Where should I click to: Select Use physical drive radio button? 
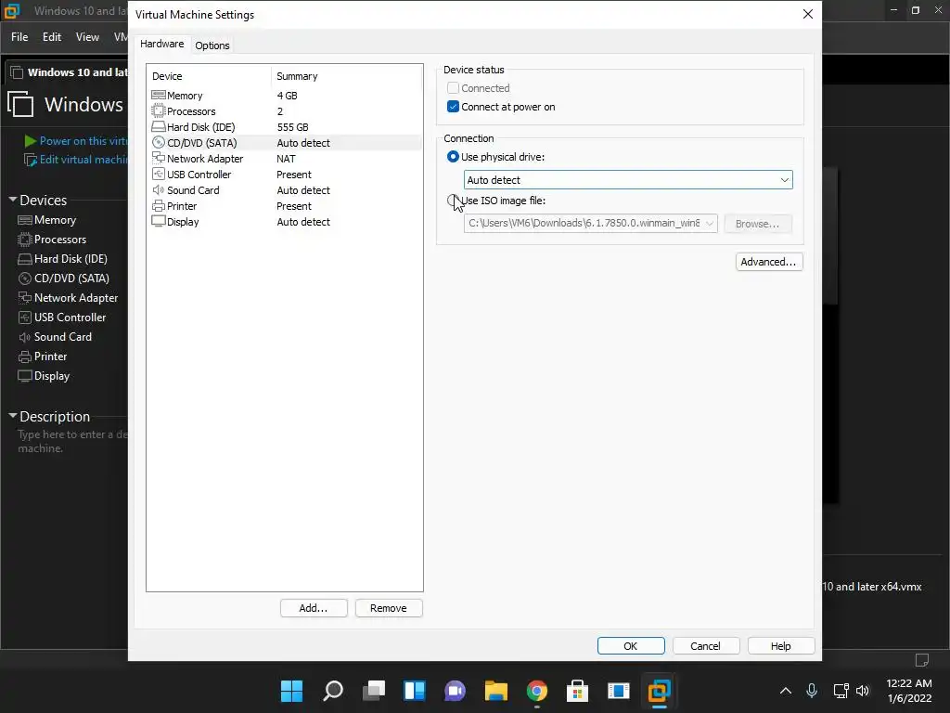(x=453, y=156)
